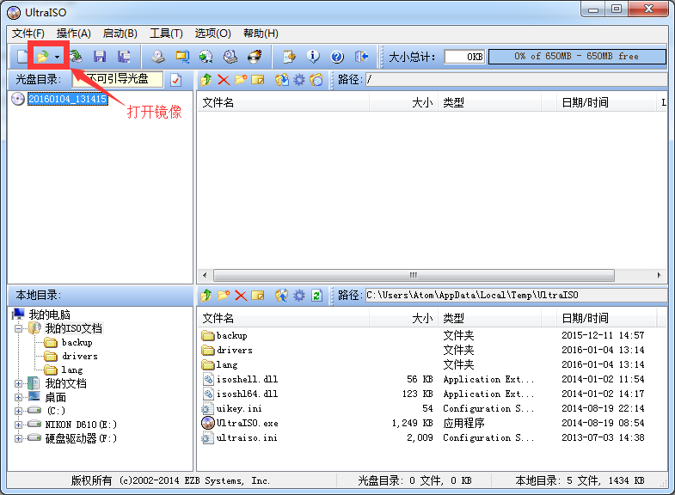Click left arrow of disc list scrollbar
Screen dimensions: 675x495
(205, 275)
